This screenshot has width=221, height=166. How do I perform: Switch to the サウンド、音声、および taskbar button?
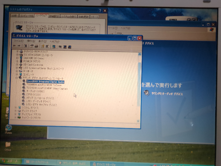pos(73,163)
